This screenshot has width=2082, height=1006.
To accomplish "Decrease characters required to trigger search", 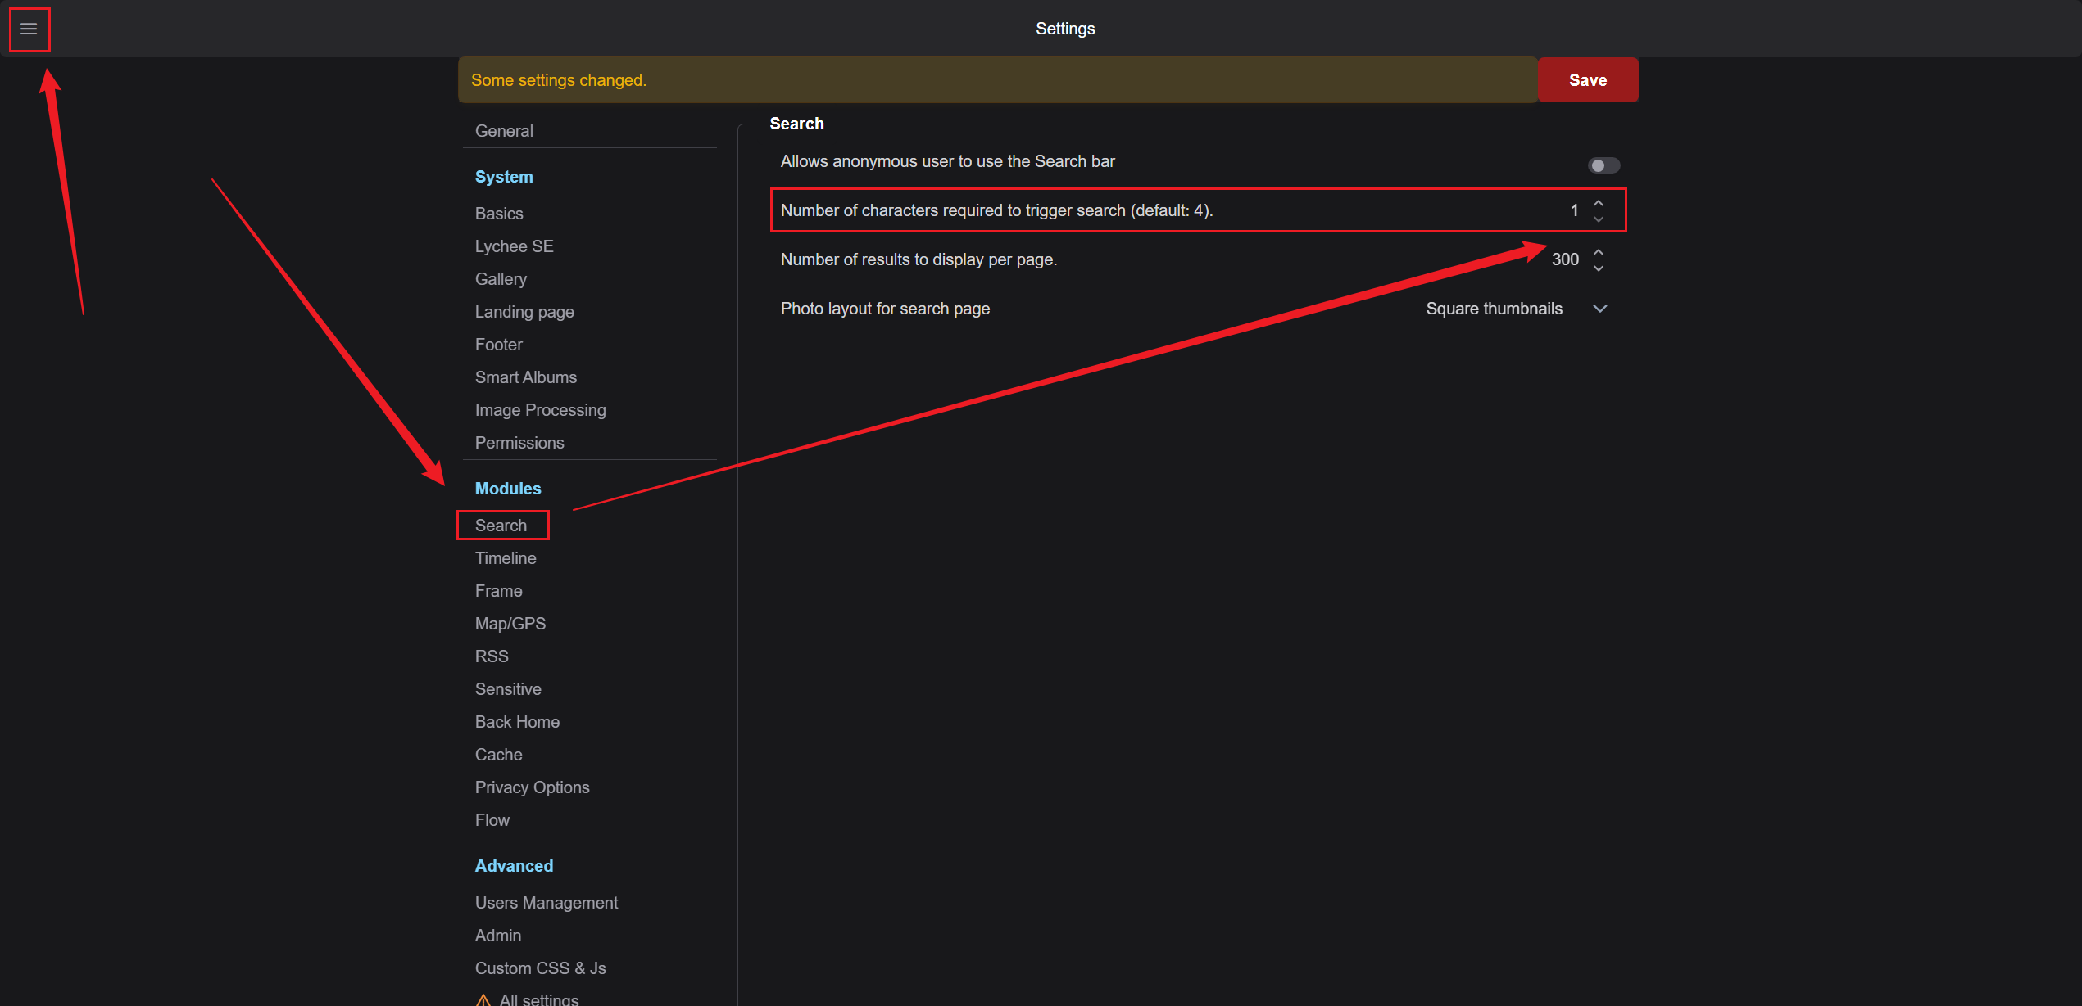I will click(1599, 219).
